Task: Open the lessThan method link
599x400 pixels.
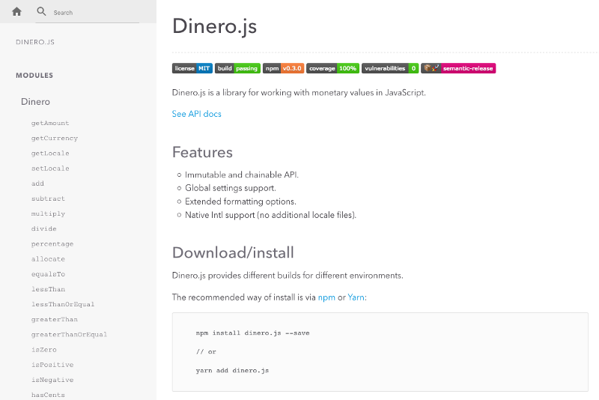Action: click(x=48, y=289)
